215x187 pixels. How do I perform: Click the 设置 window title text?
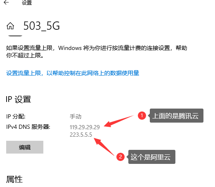27,2
